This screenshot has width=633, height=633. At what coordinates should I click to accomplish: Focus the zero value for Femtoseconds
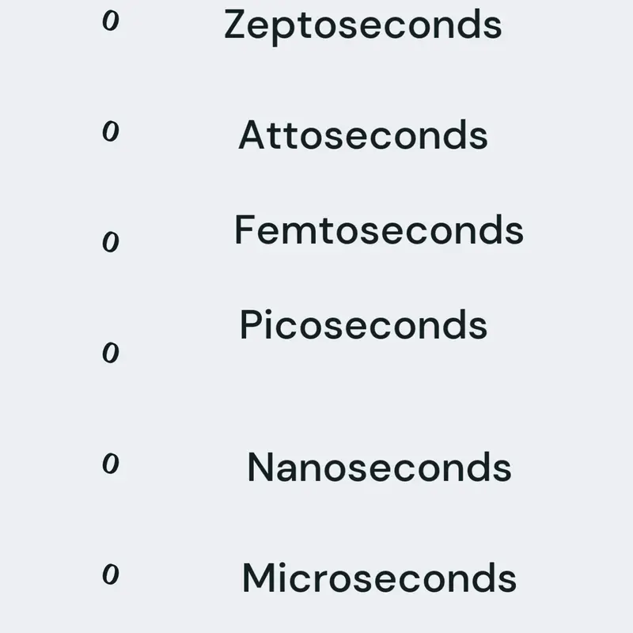111,242
